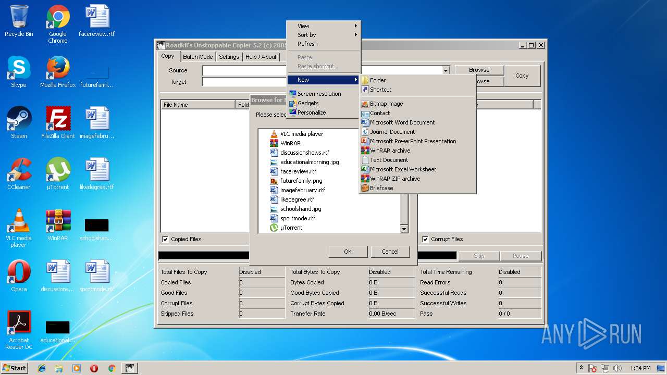Screen dimensions: 667x375
Task: Create new Microsoft Excel Worksheet
Action: click(x=417, y=169)
